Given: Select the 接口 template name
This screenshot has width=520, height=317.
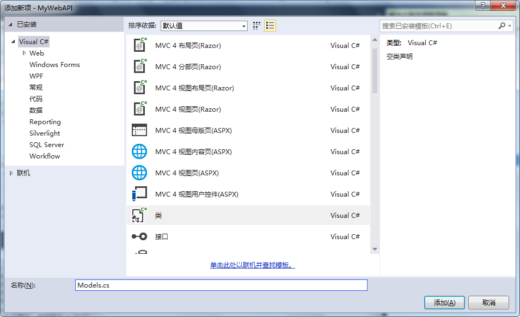Looking at the screenshot, I should tap(162, 237).
